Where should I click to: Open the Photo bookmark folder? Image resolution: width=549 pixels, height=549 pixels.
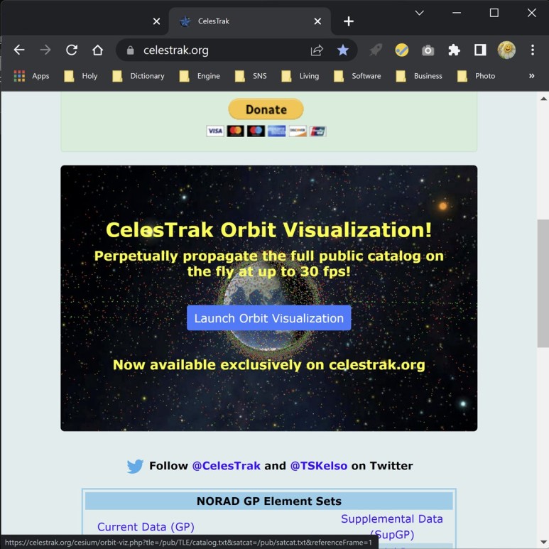476,76
